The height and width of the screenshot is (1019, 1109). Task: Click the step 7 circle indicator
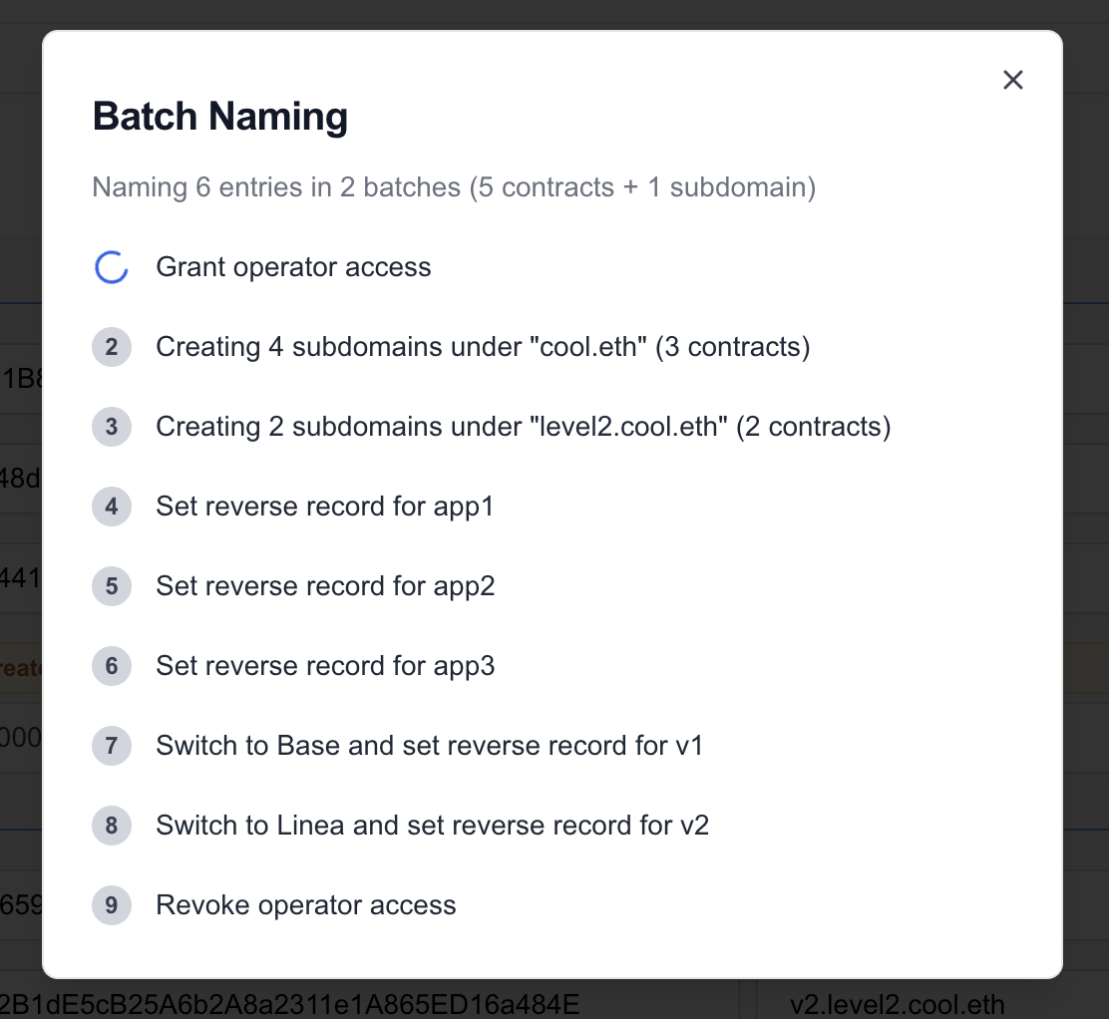[111, 746]
